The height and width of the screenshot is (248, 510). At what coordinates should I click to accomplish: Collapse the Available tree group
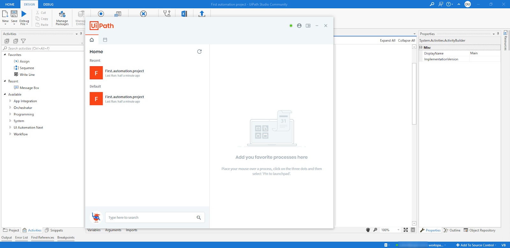point(5,94)
